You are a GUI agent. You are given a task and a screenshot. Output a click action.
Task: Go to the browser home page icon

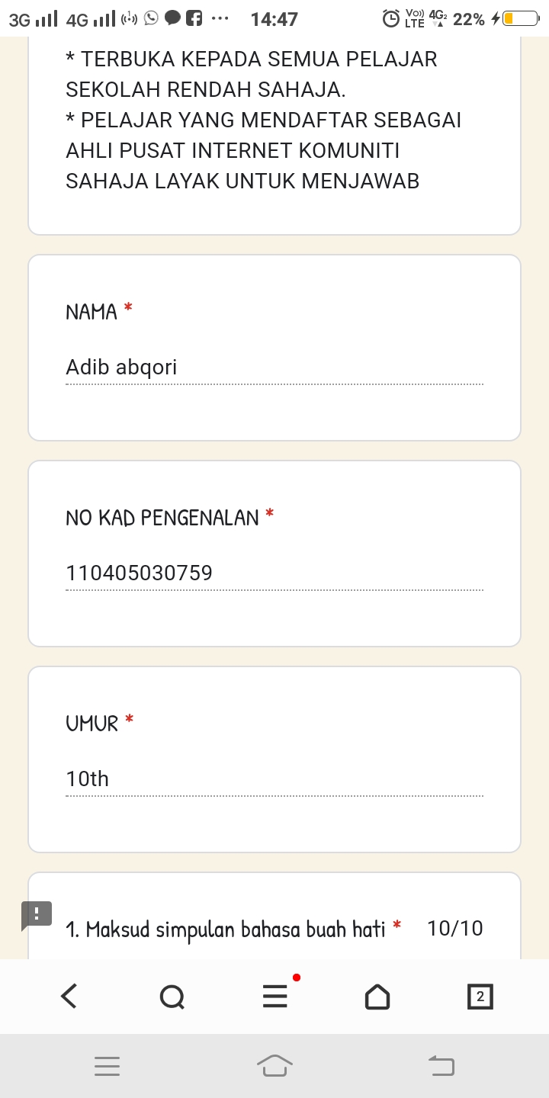point(377,996)
